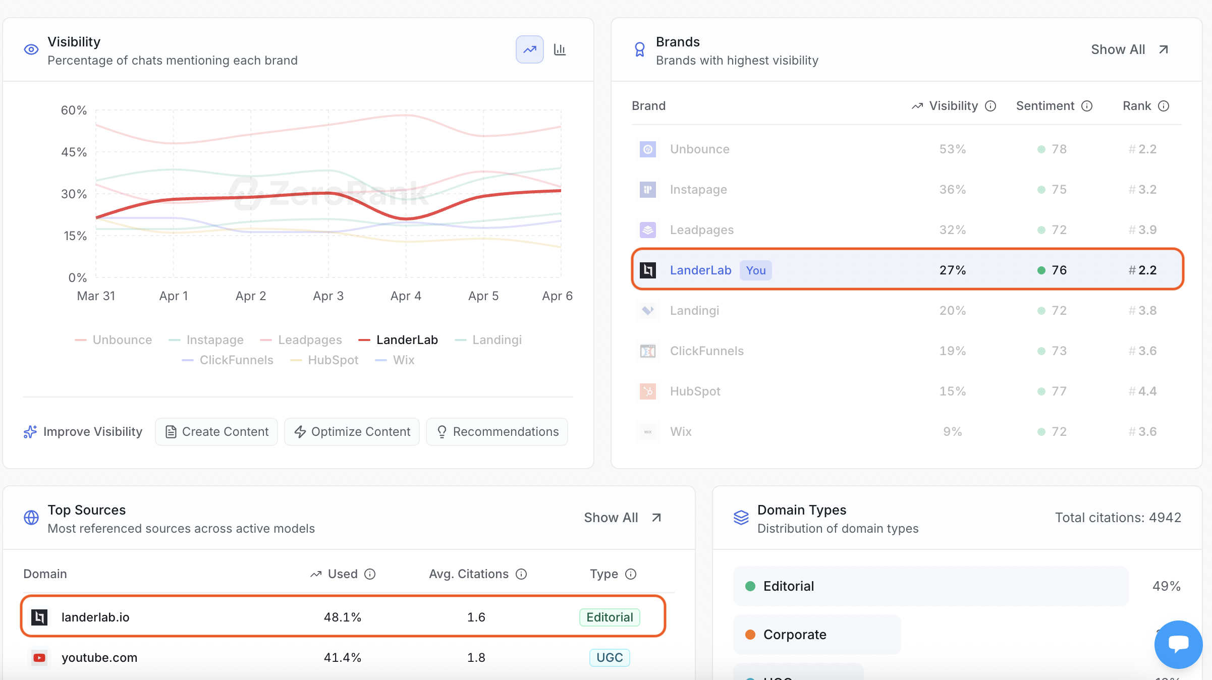This screenshot has height=680, width=1212.
Task: Open the chat support bubble
Action: (x=1178, y=644)
